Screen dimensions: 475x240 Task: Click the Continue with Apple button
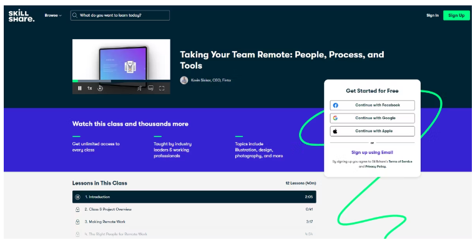[x=372, y=132]
